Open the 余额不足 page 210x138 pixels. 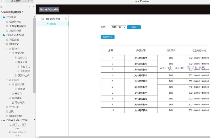pyautogui.click(x=25, y=67)
